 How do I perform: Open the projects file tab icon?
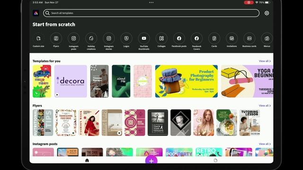(216, 161)
